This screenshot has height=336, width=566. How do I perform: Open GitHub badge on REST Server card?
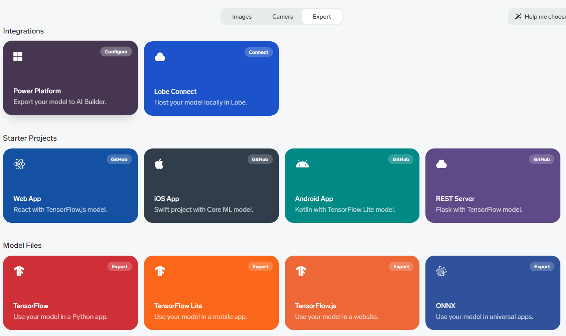[542, 160]
